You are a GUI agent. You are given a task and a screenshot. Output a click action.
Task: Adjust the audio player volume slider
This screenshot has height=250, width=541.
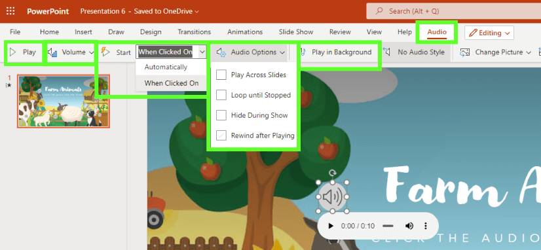point(388,226)
